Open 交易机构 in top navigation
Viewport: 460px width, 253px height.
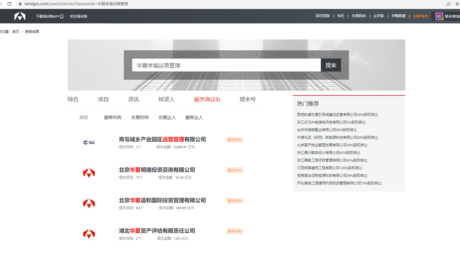pyautogui.click(x=359, y=16)
